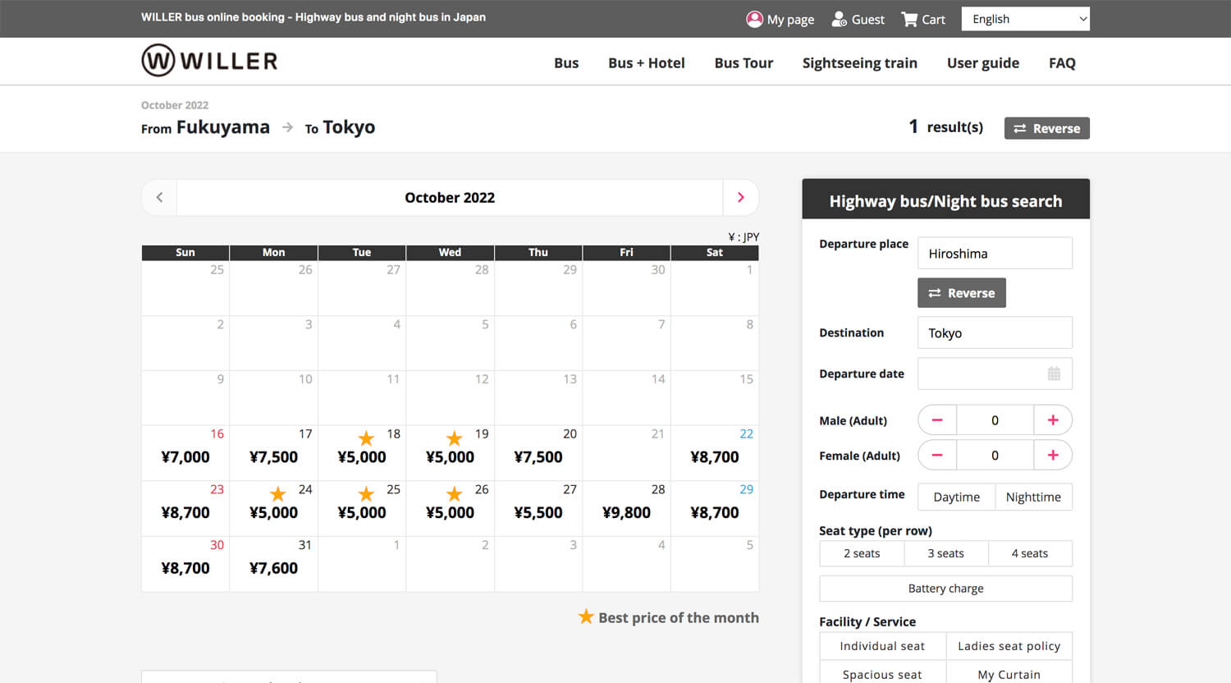
Task: Toggle Ladies seat policy facility
Action: coord(1009,646)
